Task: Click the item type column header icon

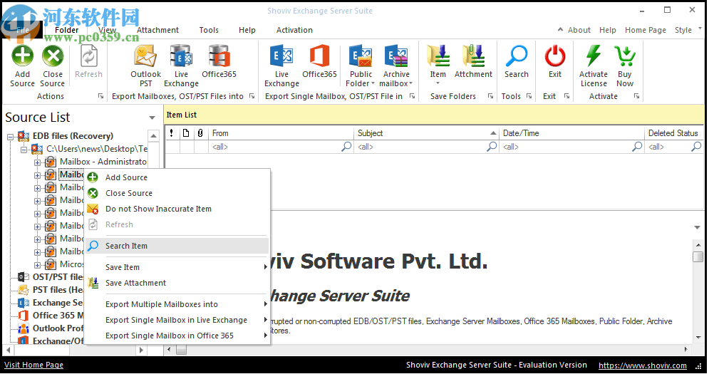Action: point(186,133)
